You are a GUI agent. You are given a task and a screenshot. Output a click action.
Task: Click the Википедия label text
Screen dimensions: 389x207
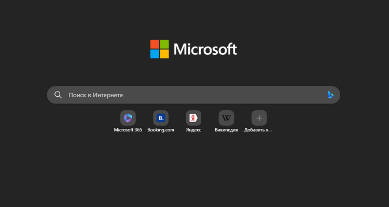[226, 130]
